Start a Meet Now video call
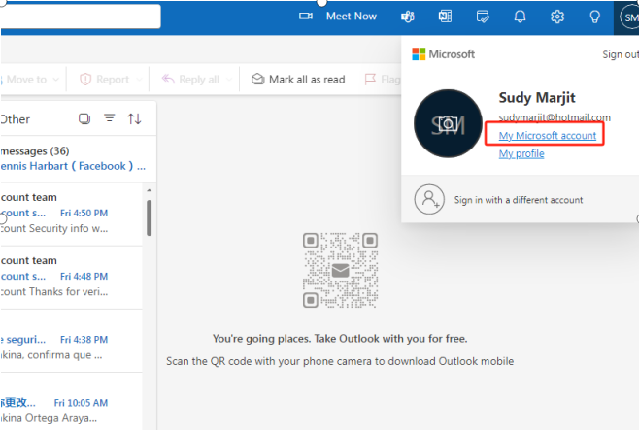 338,17
